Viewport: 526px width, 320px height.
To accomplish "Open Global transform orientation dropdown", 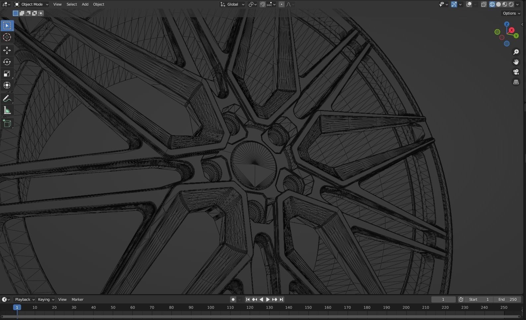I will tap(232, 4).
